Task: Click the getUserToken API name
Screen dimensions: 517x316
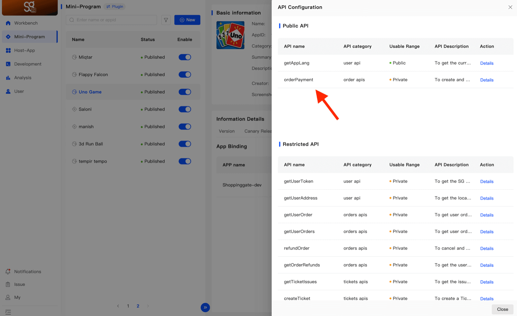Action: [299, 181]
